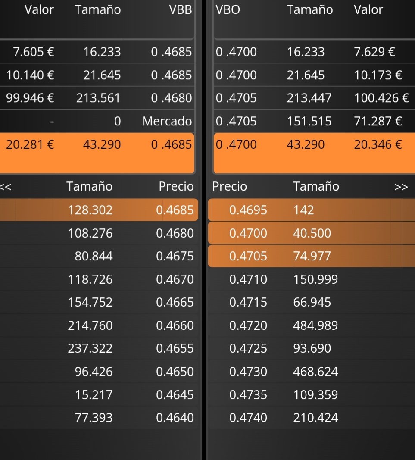Select ask price 0.4695 with size 142

click(x=312, y=210)
